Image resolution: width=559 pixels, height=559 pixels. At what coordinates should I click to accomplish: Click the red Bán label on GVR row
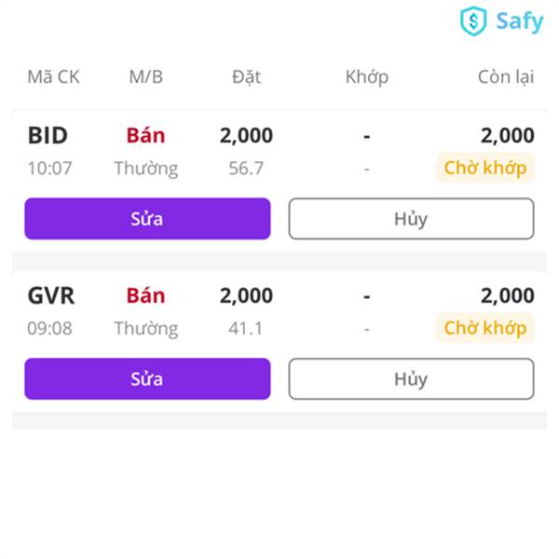tap(146, 295)
